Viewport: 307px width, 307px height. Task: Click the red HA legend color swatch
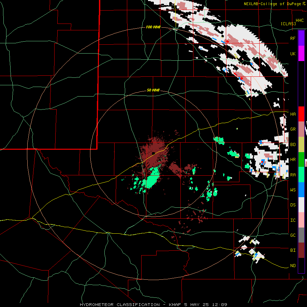point(301,114)
